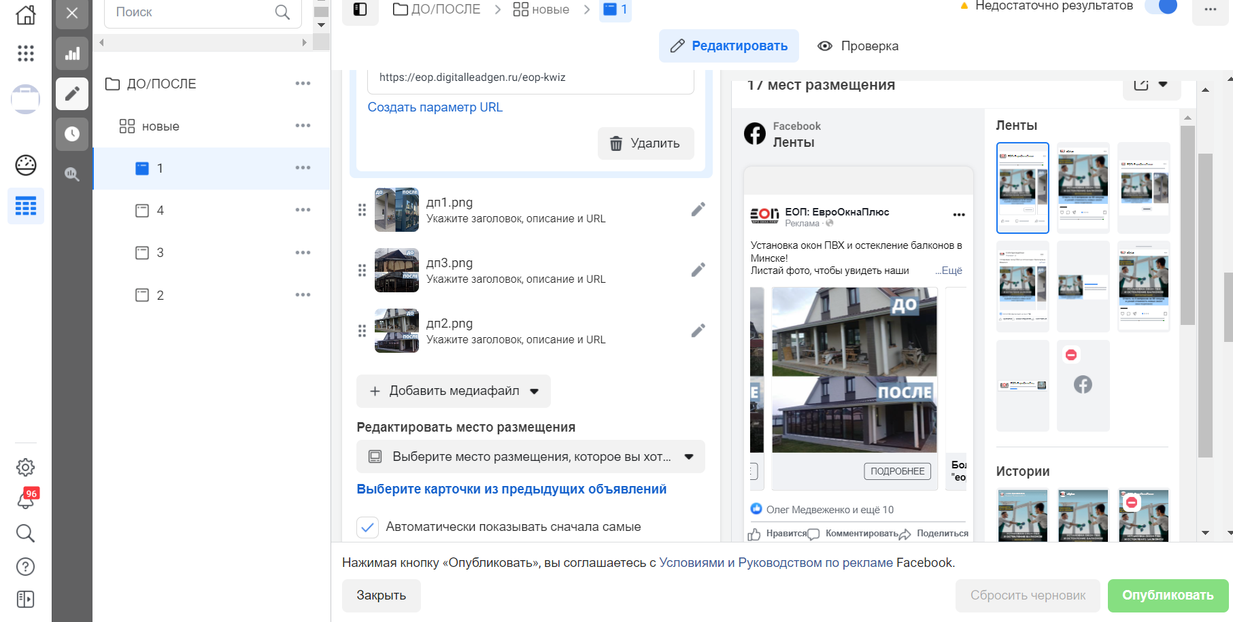
Task: Click the Поиск search field
Action: pyautogui.click(x=203, y=13)
